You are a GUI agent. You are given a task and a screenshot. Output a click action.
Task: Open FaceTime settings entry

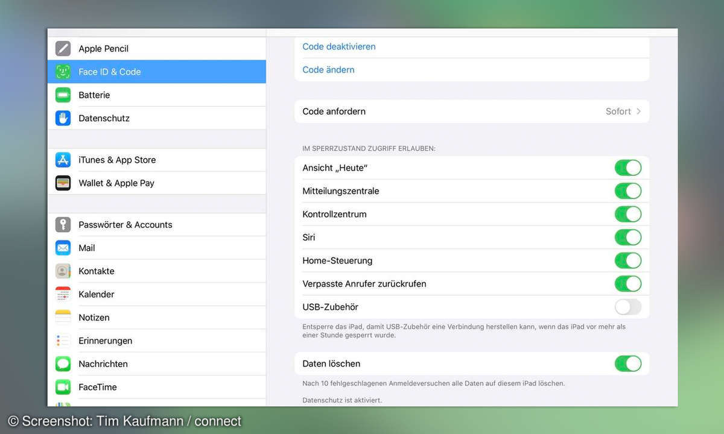[157, 387]
